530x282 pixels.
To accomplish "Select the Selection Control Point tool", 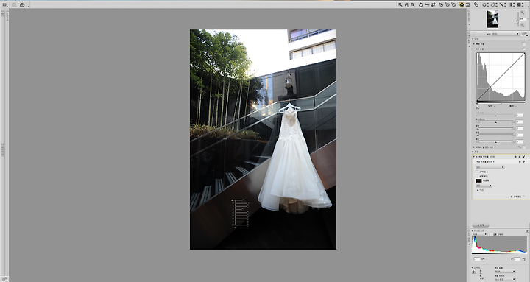I will (x=485, y=4).
